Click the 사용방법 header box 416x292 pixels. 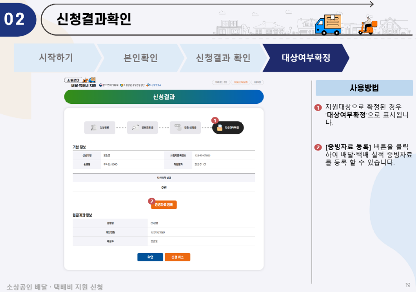(x=364, y=88)
